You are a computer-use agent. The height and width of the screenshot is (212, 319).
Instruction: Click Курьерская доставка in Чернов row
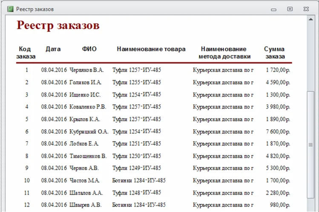[223, 168]
